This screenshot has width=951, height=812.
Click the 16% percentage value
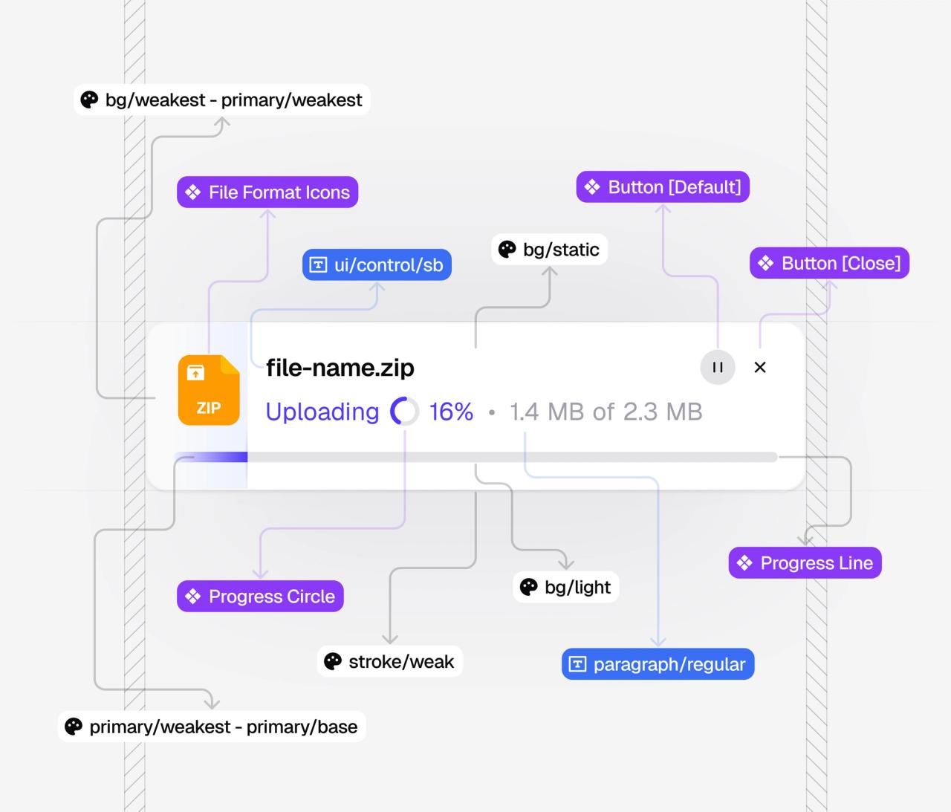451,412
